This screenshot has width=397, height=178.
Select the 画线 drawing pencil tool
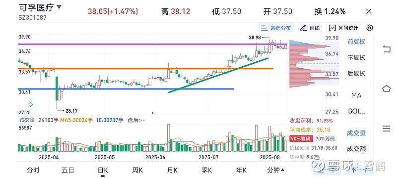310,28
